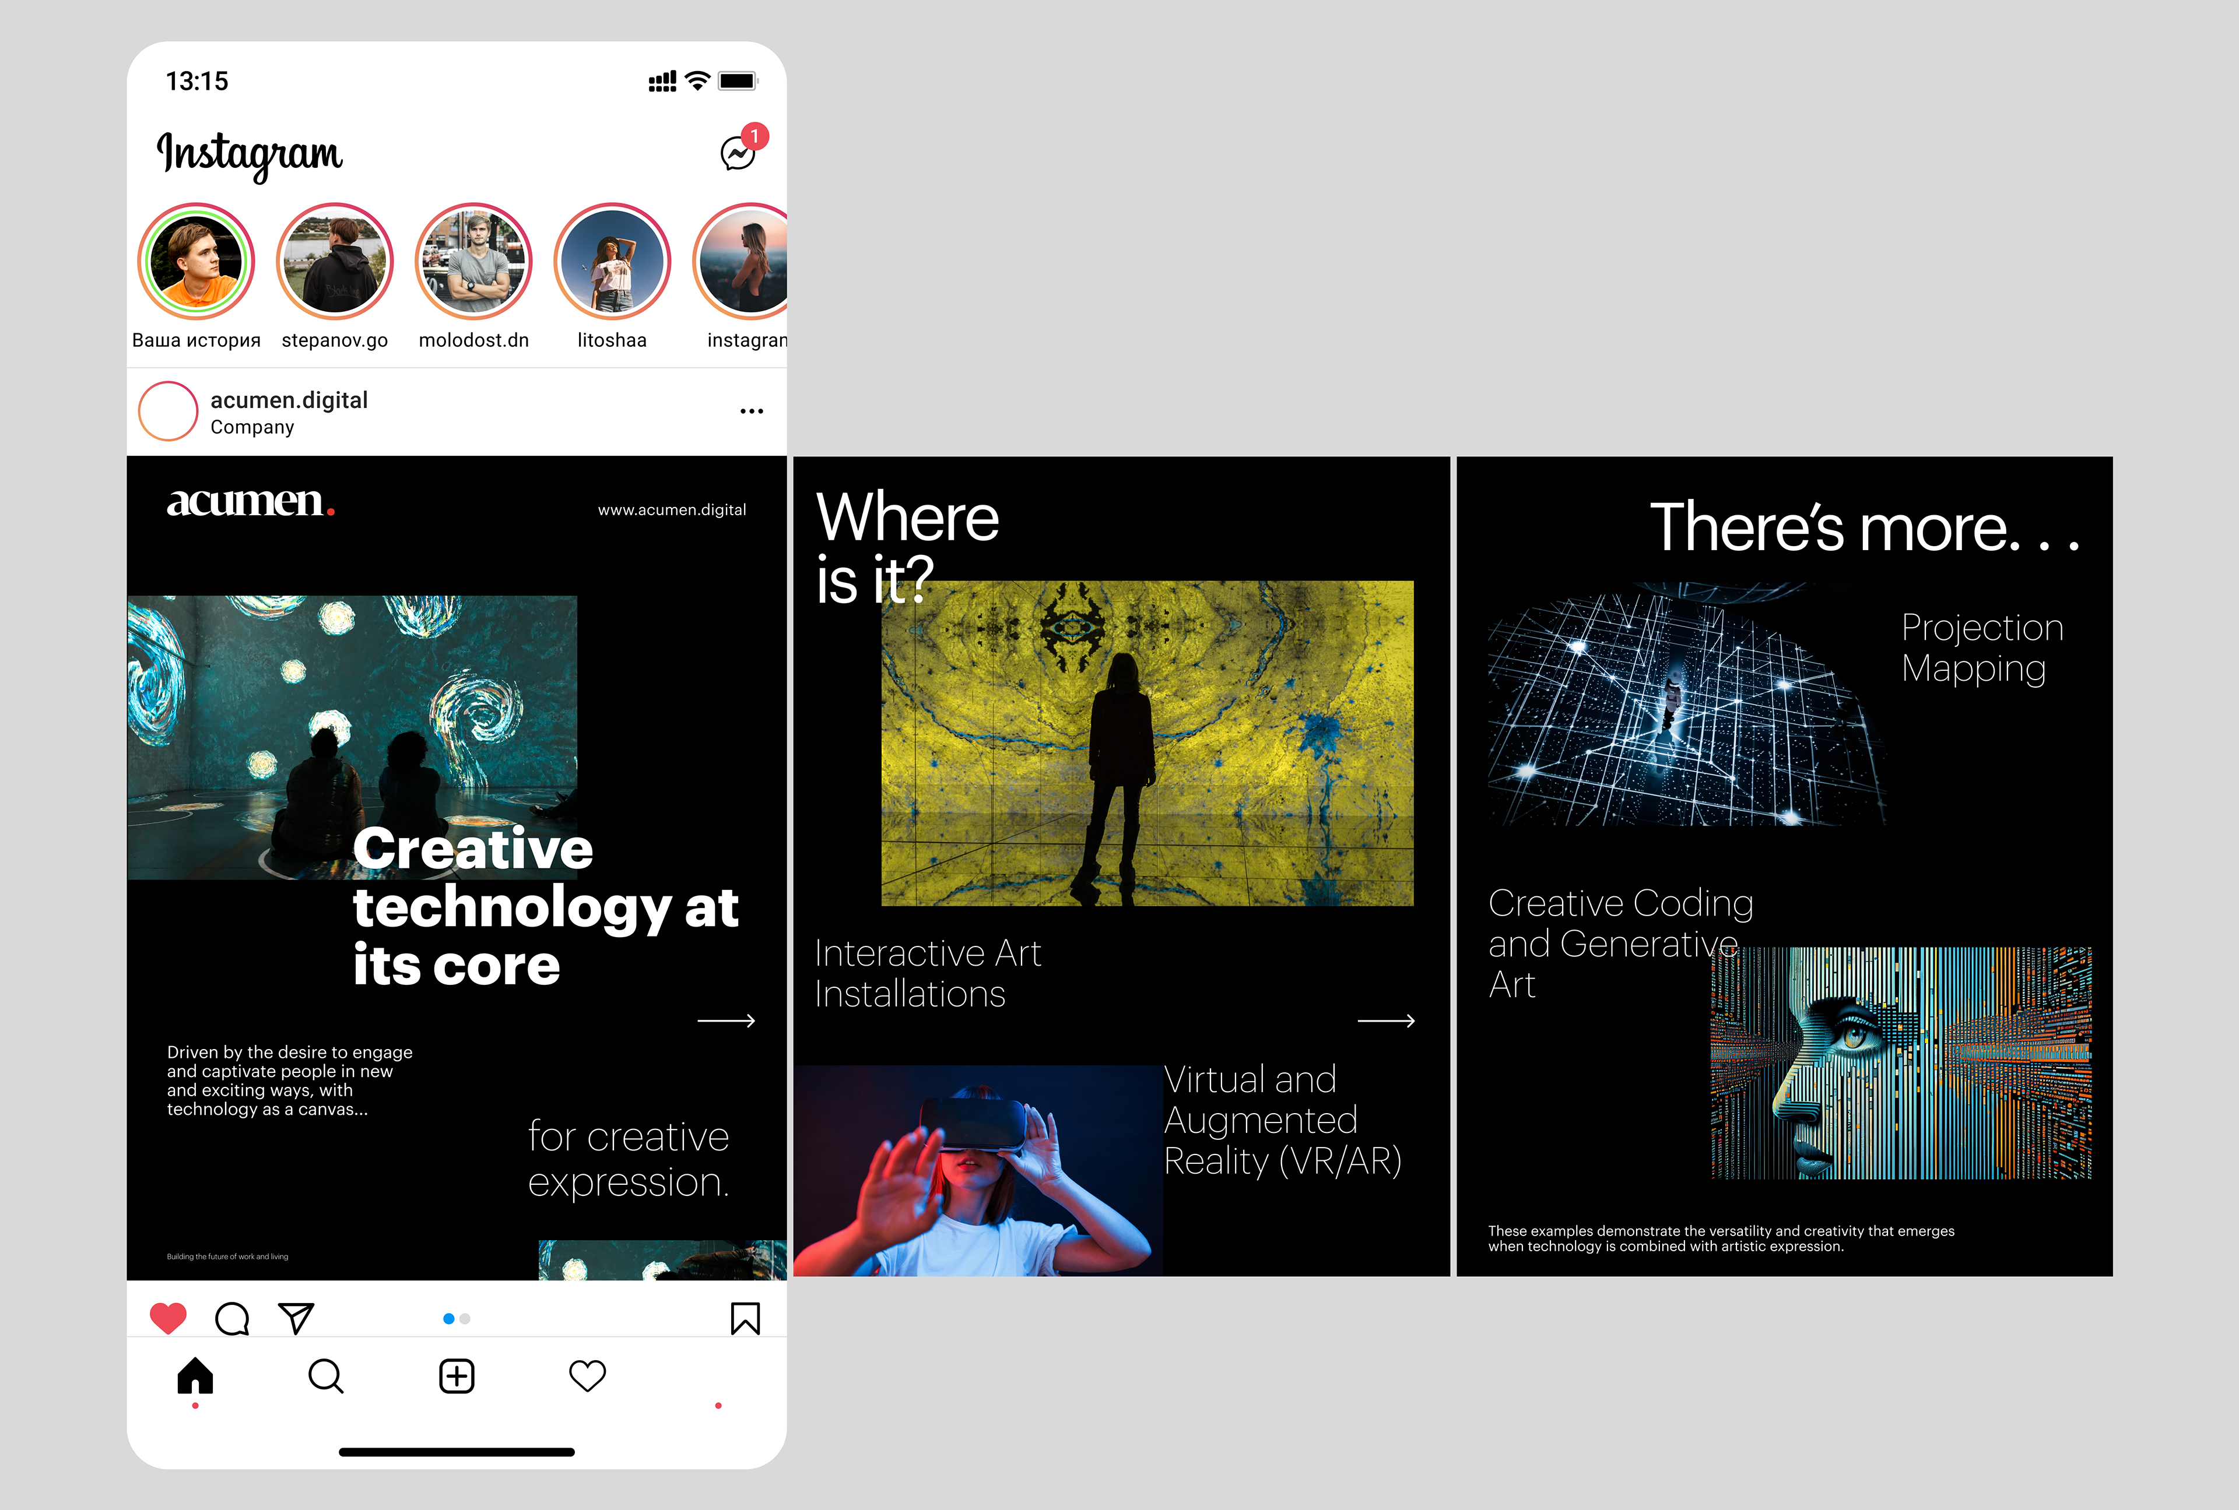
Task: Click the cellular signal icon
Action: 663,82
